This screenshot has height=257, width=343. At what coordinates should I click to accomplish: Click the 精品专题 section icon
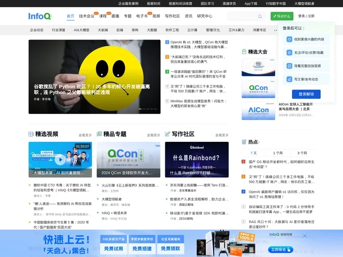click(99, 134)
